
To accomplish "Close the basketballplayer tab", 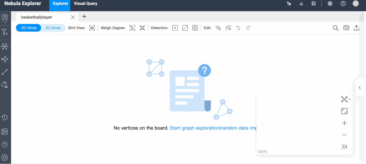I will coord(73,17).
